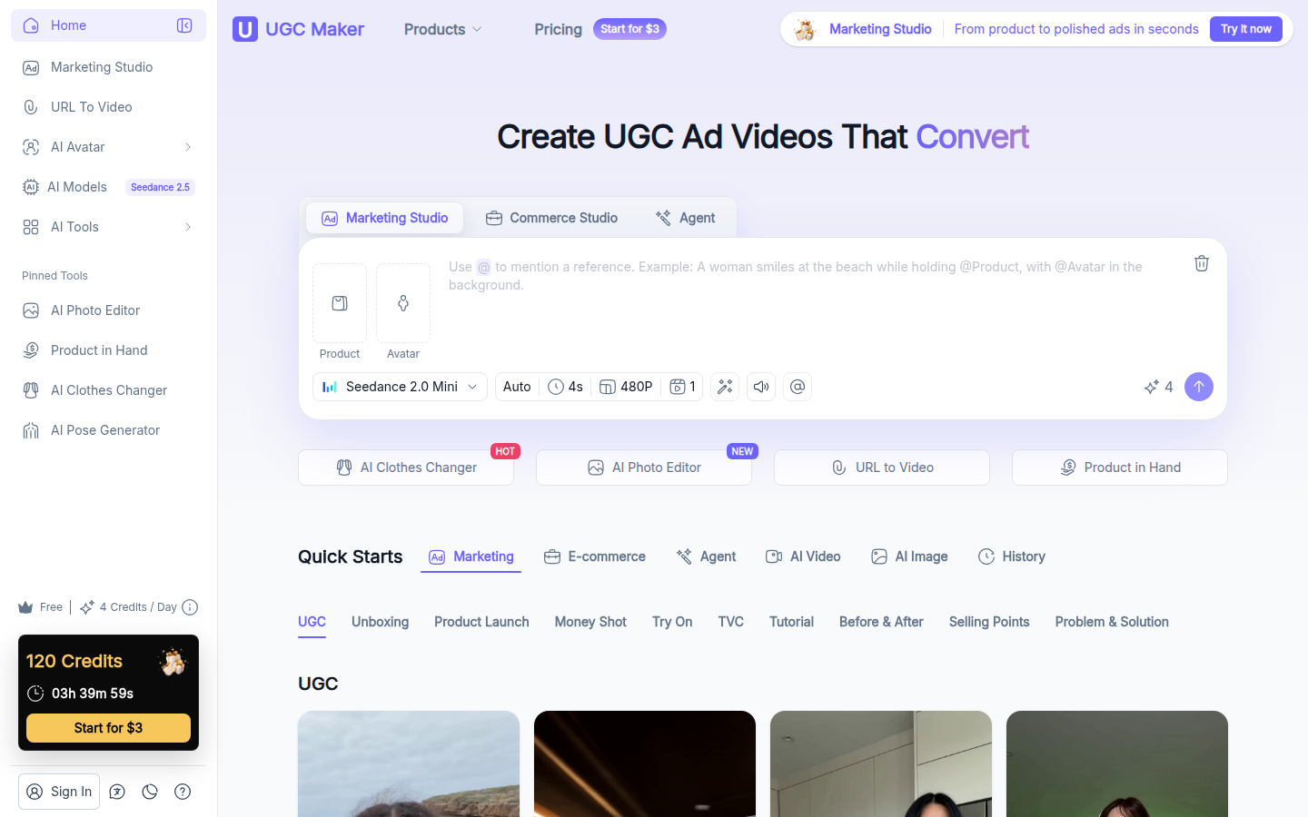The width and height of the screenshot is (1308, 817).
Task: Open the Products dropdown menu
Action: [x=442, y=29]
